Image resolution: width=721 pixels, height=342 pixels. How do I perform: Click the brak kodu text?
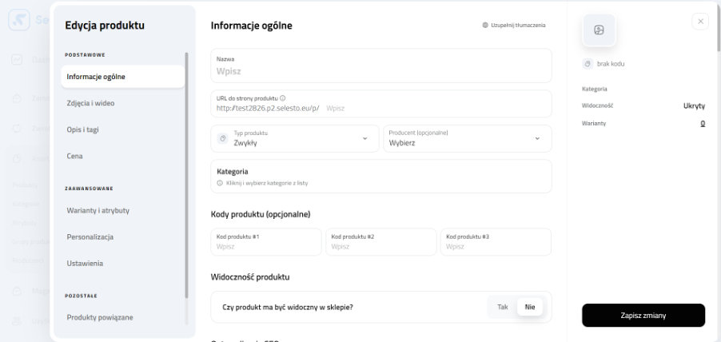coord(611,64)
